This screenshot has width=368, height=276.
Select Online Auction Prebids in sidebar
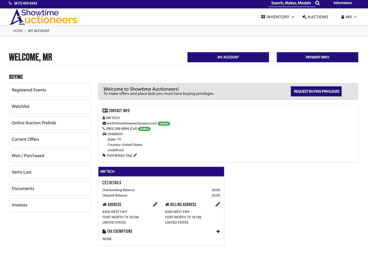[x=50, y=123]
